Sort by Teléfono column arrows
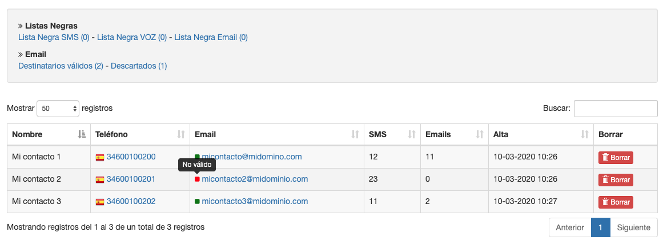The width and height of the screenshot is (667, 252). (181, 134)
